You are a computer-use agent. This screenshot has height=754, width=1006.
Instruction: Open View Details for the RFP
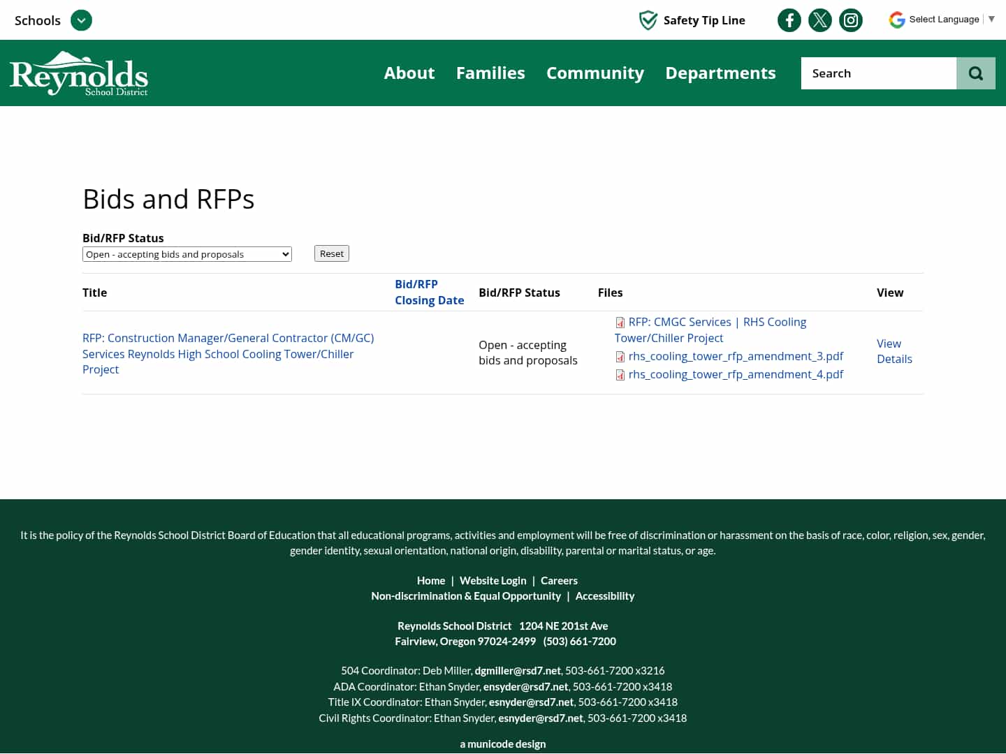point(894,351)
